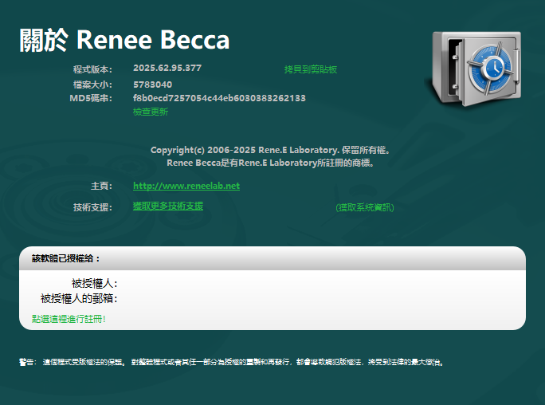The width and height of the screenshot is (545, 405).
Task: Click the 關於 Renee Becca title
Action: coord(124,41)
